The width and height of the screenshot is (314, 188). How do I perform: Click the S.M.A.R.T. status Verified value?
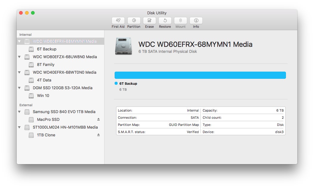tap(193, 132)
